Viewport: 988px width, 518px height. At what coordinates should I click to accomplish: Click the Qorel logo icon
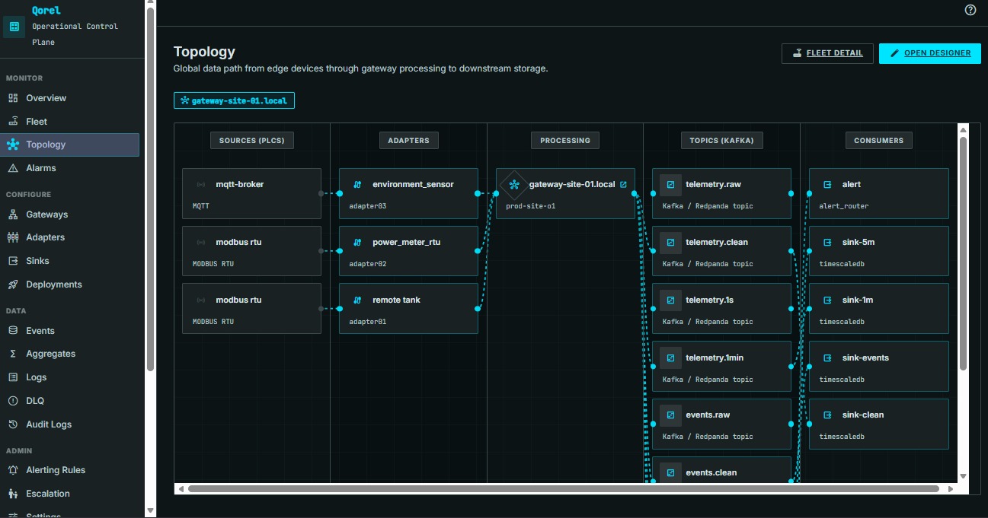[x=14, y=27]
